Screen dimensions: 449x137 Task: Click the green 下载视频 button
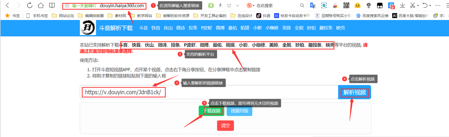coord(212,111)
